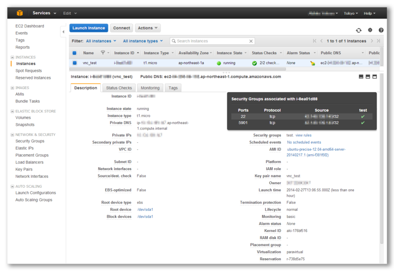Viewport: 394px width, 271px height.
Task: Open EC2 Dashboard in sidebar
Action: [30, 26]
